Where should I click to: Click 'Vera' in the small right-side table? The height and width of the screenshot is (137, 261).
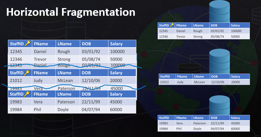point(179,123)
